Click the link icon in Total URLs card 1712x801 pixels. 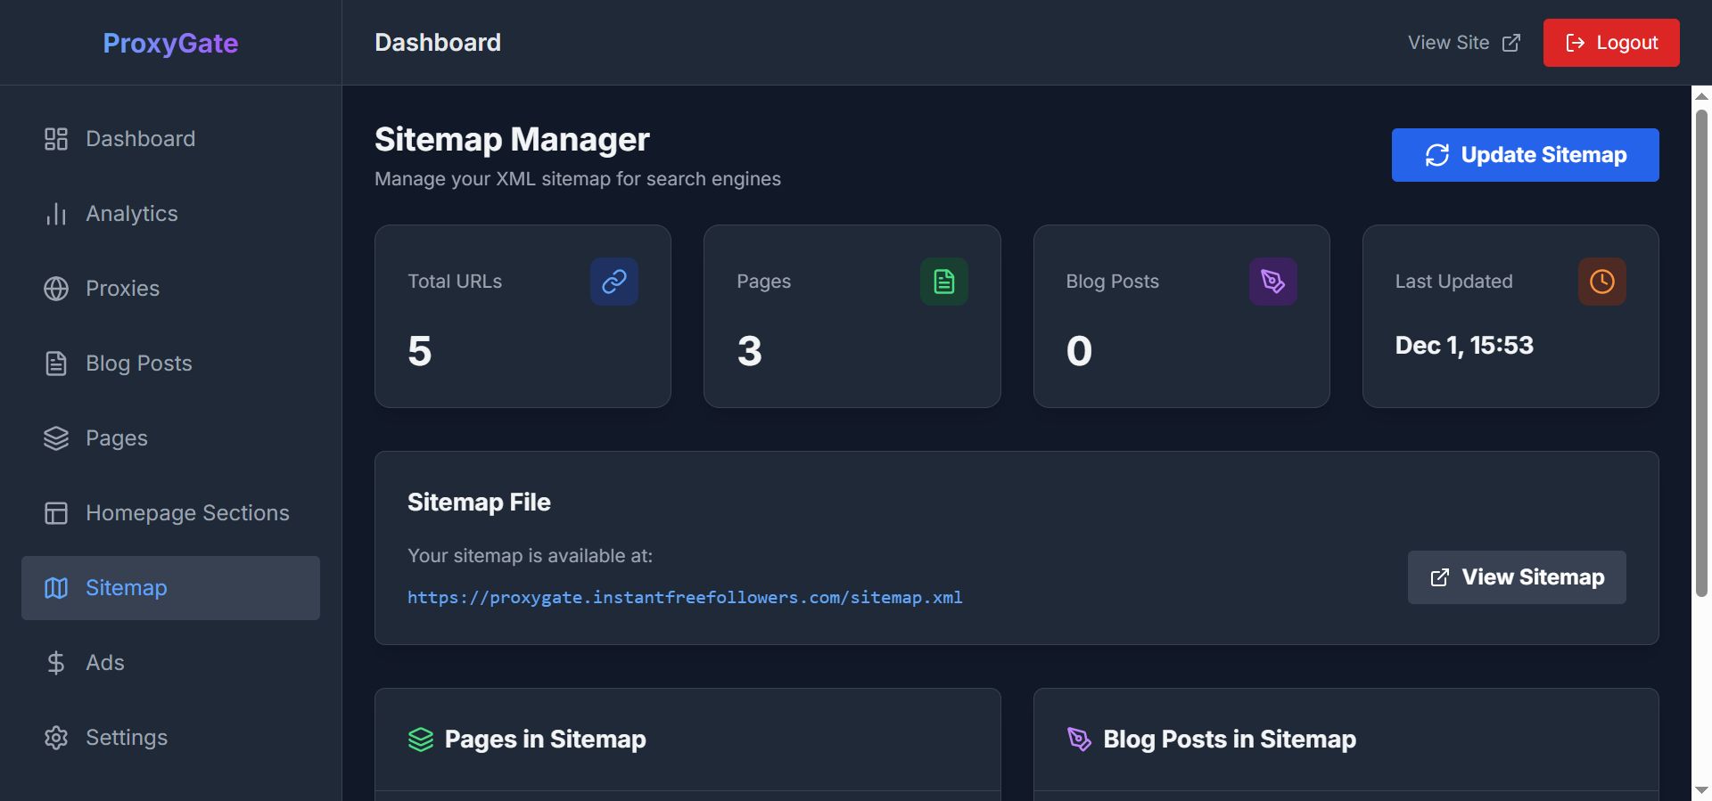click(613, 282)
